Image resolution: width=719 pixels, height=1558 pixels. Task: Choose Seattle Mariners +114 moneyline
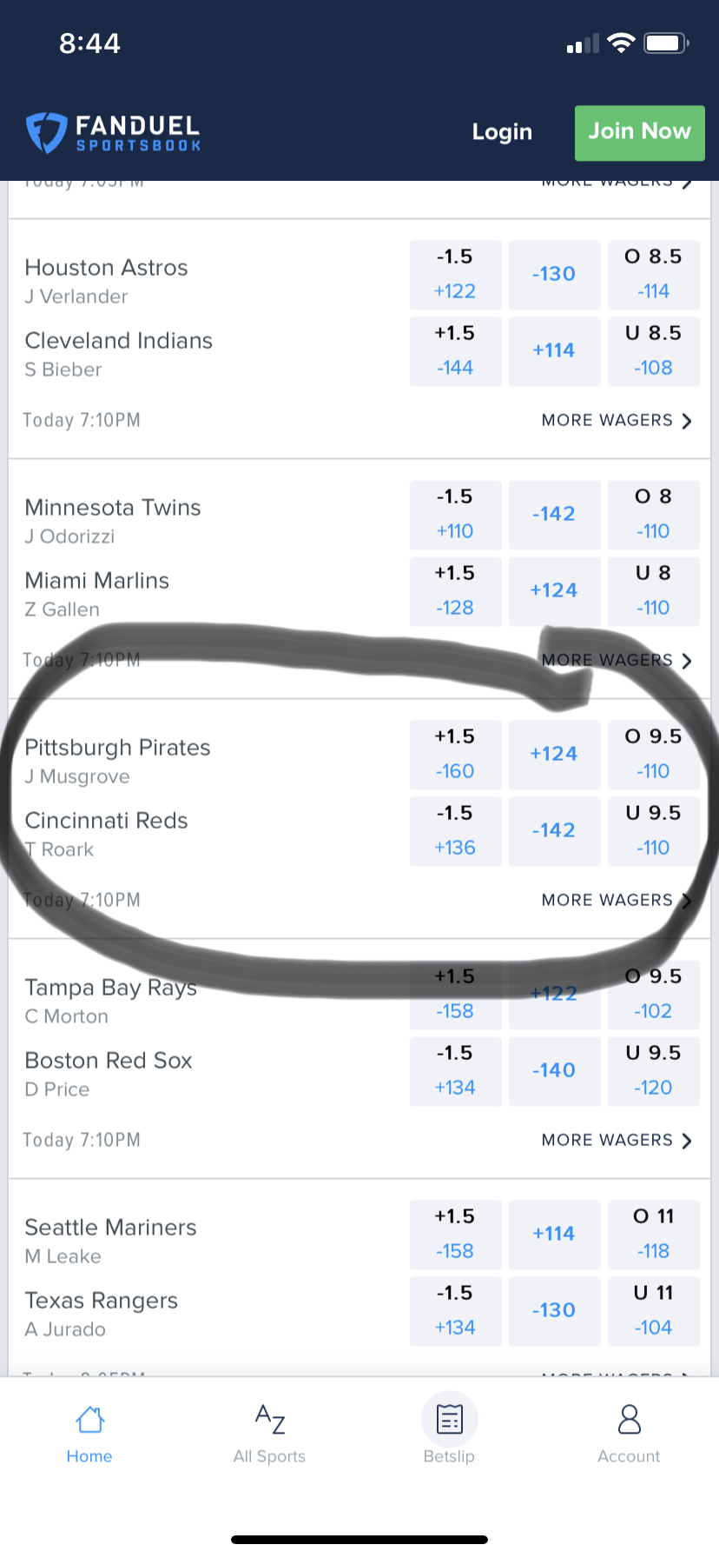click(x=554, y=1235)
